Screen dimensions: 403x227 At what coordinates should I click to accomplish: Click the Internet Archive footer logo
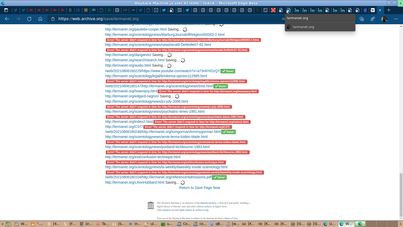coord(151,205)
